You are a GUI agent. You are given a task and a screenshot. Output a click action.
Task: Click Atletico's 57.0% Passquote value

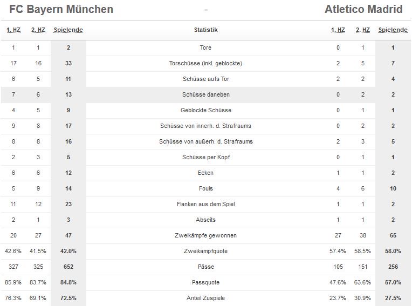coord(393,282)
